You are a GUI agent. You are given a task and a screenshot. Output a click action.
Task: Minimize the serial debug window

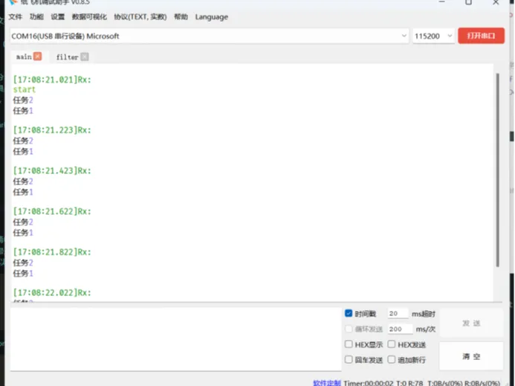pos(441,2)
